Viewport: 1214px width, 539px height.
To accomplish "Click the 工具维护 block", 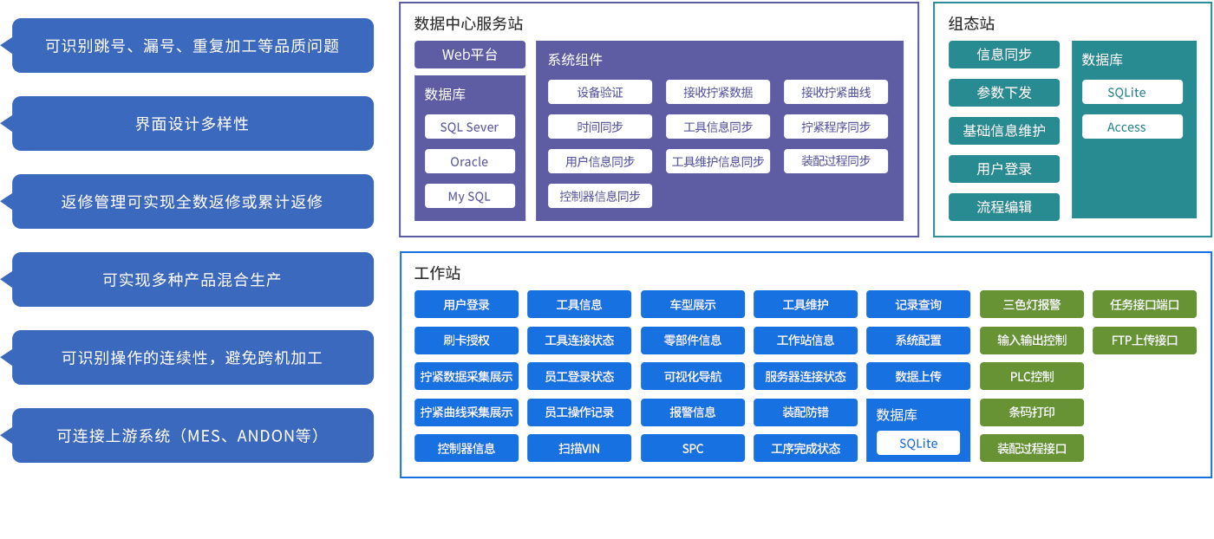I will [806, 304].
